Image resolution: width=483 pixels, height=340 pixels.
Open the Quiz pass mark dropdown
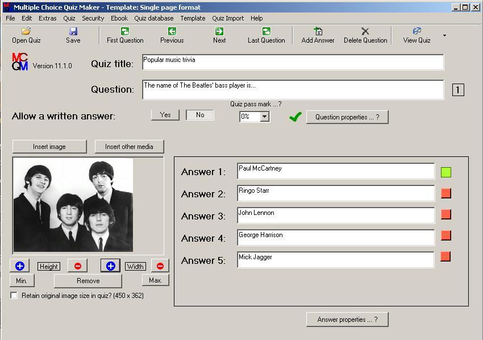click(265, 117)
